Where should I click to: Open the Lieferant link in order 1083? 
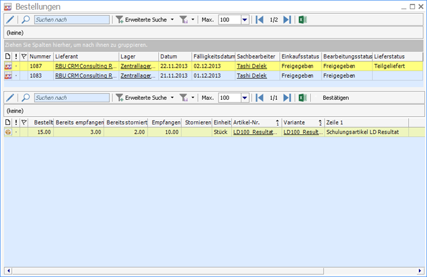(86, 75)
